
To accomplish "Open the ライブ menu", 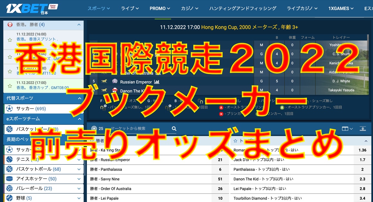I will (x=130, y=9).
